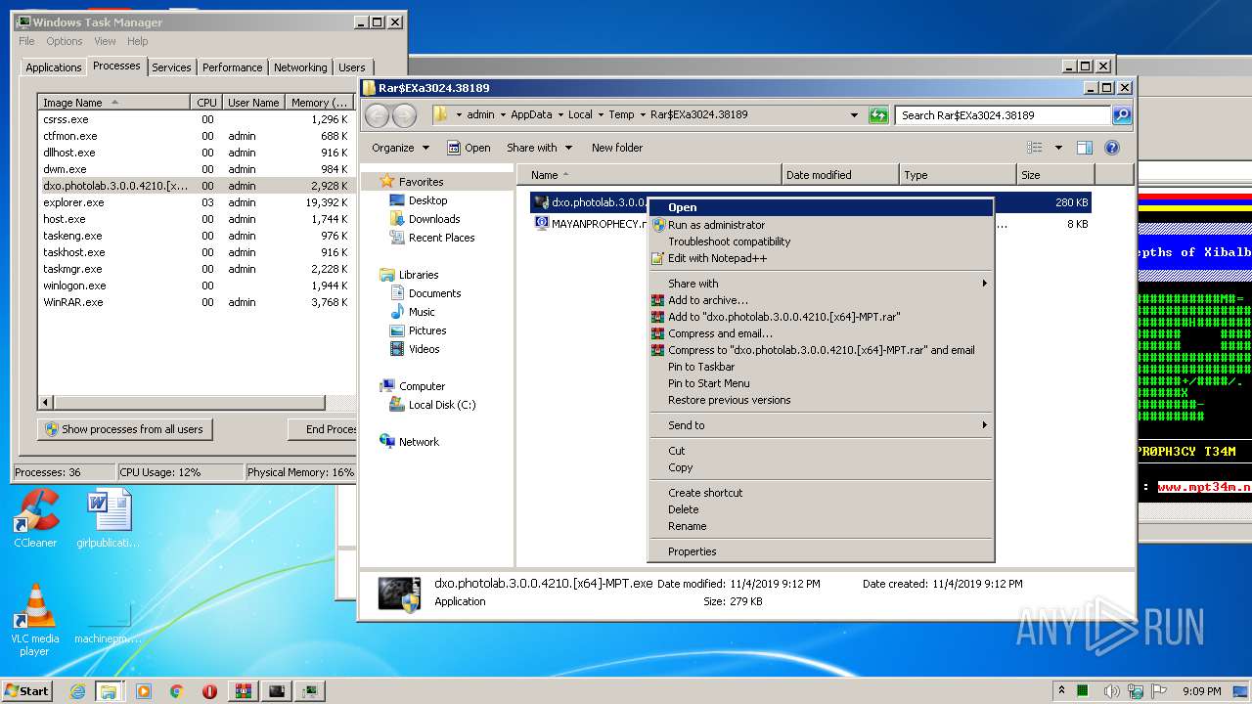This screenshot has width=1252, height=704.
Task: Open the Opera browser taskbar icon
Action: (x=209, y=691)
